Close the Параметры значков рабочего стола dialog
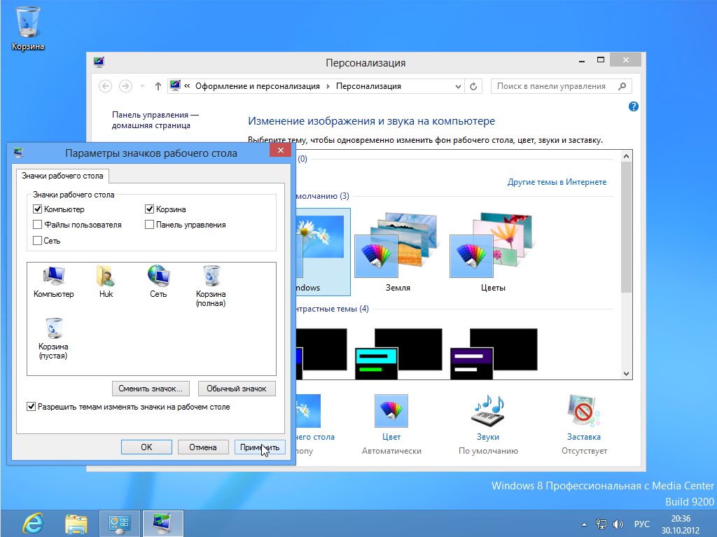Image resolution: width=717 pixels, height=537 pixels. coord(280,150)
